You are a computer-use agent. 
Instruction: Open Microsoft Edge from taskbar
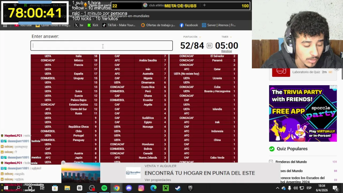pos(153,188)
